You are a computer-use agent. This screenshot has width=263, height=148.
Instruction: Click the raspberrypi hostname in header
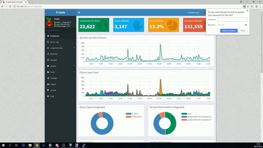(194, 13)
